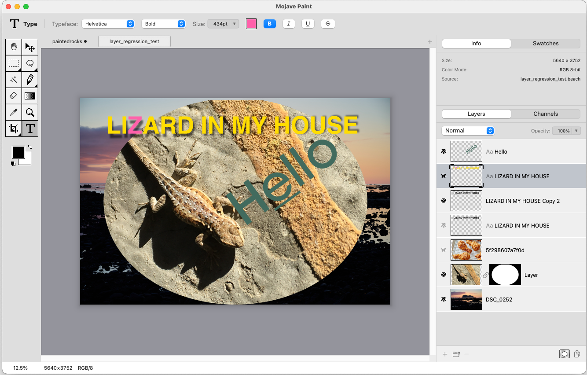Image resolution: width=587 pixels, height=375 pixels.
Task: Click the new layer group folder icon
Action: coord(456,354)
